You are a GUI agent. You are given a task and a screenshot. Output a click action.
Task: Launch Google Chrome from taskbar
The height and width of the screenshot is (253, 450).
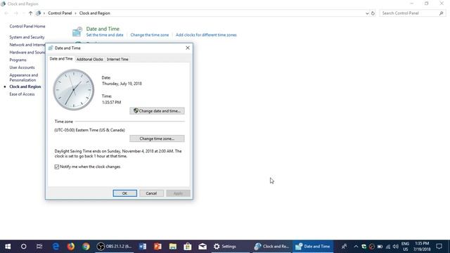[86, 247]
